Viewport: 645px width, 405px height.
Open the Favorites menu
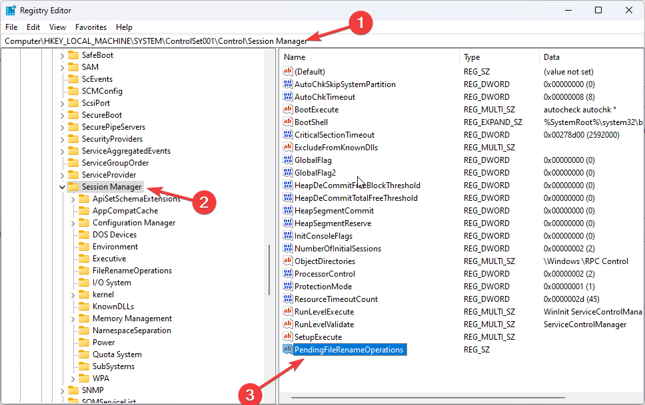(91, 27)
